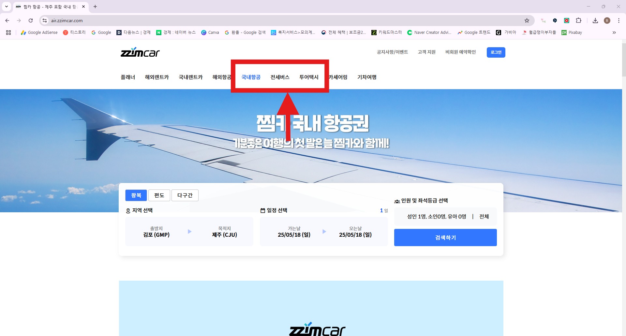Open the tab search dropdown arrow
Viewport: 626px width, 336px height.
(7, 7)
